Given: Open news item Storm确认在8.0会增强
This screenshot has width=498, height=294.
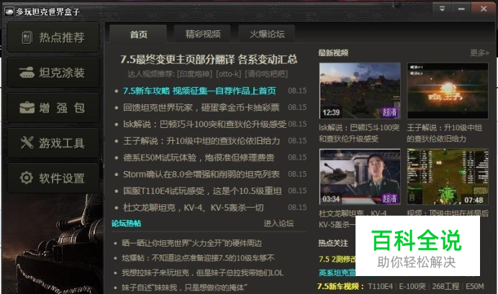Looking at the screenshot, I should click(202, 174).
